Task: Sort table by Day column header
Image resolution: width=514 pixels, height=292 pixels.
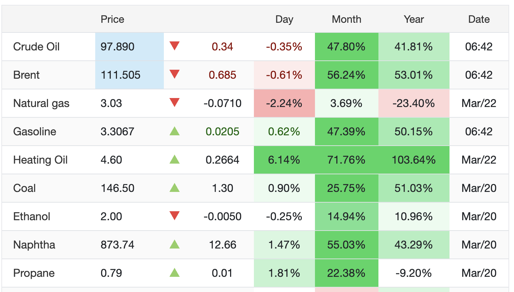Action: 284,19
